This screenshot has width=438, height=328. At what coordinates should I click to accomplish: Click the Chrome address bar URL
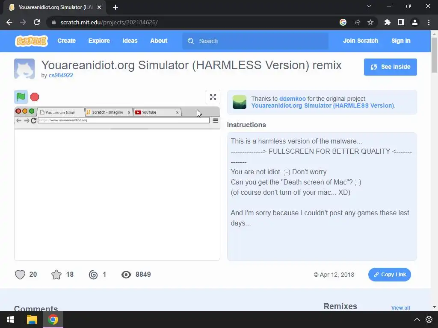pos(109,22)
